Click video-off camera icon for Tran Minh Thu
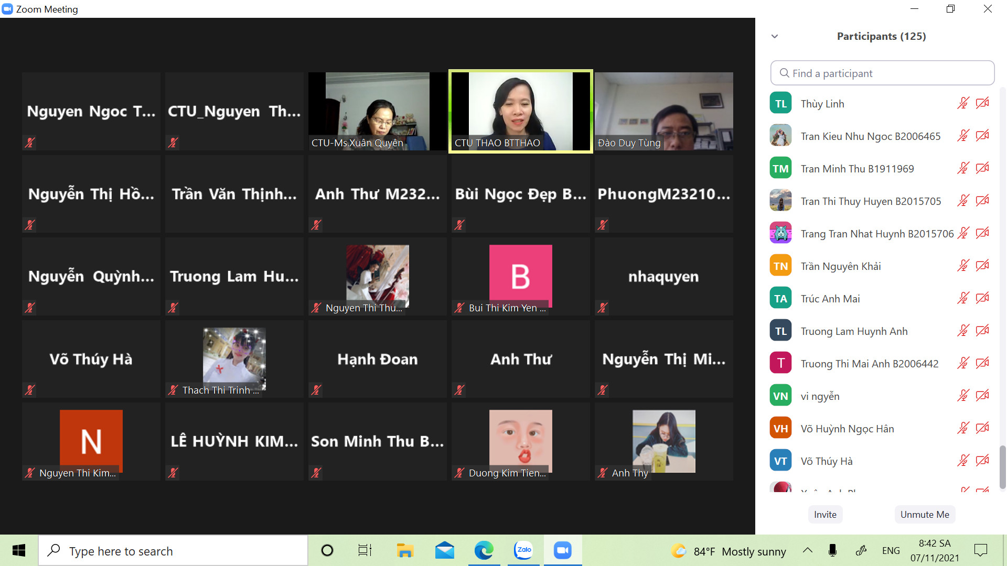Viewport: 1007px width, 566px height. [x=982, y=168]
